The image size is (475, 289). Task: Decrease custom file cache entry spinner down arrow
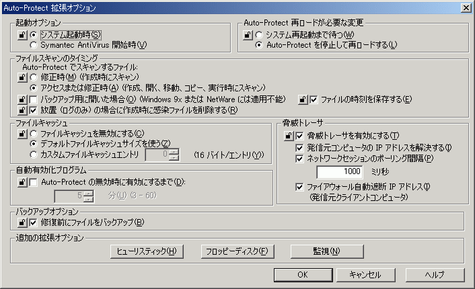point(174,158)
